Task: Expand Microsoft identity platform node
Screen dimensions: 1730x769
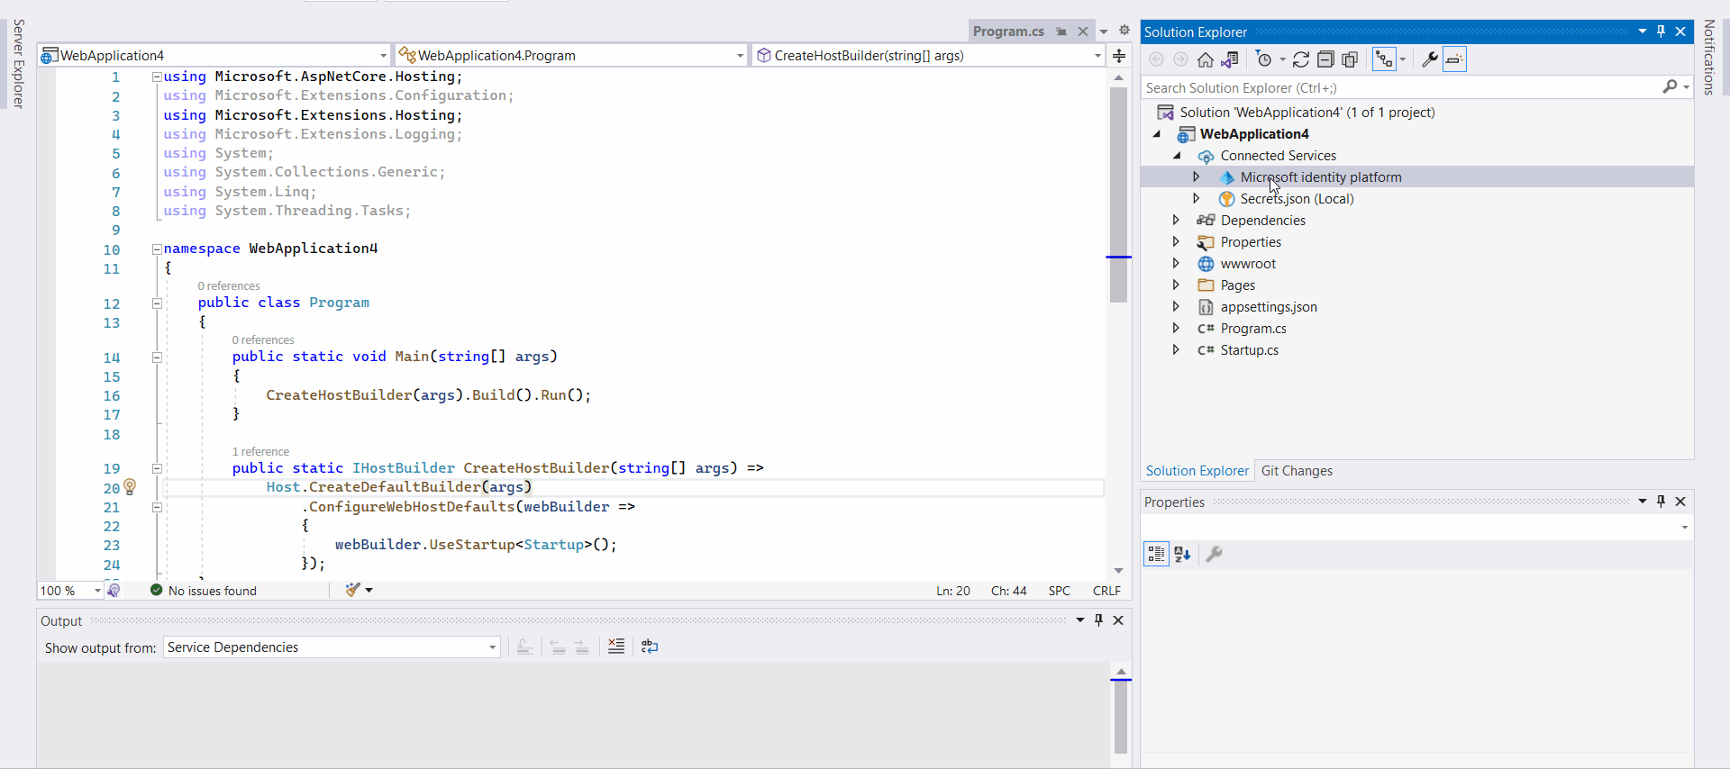Action: [1197, 176]
